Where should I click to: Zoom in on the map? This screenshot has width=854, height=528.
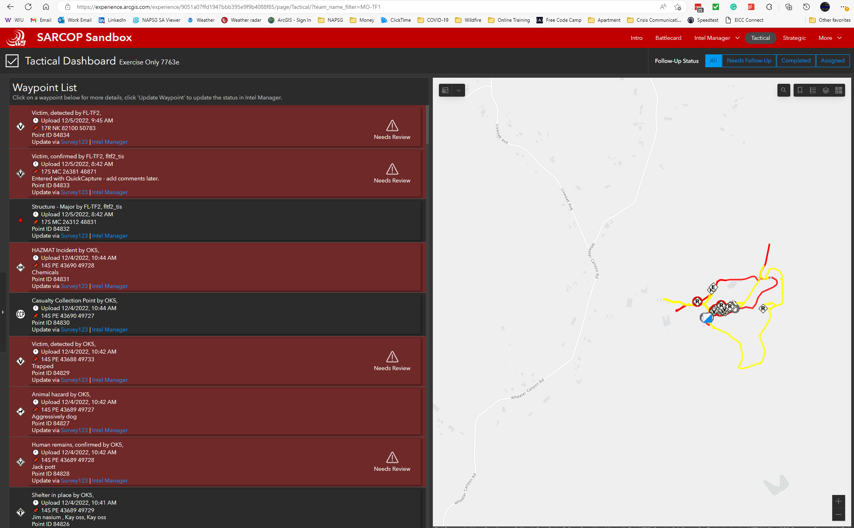(x=838, y=501)
